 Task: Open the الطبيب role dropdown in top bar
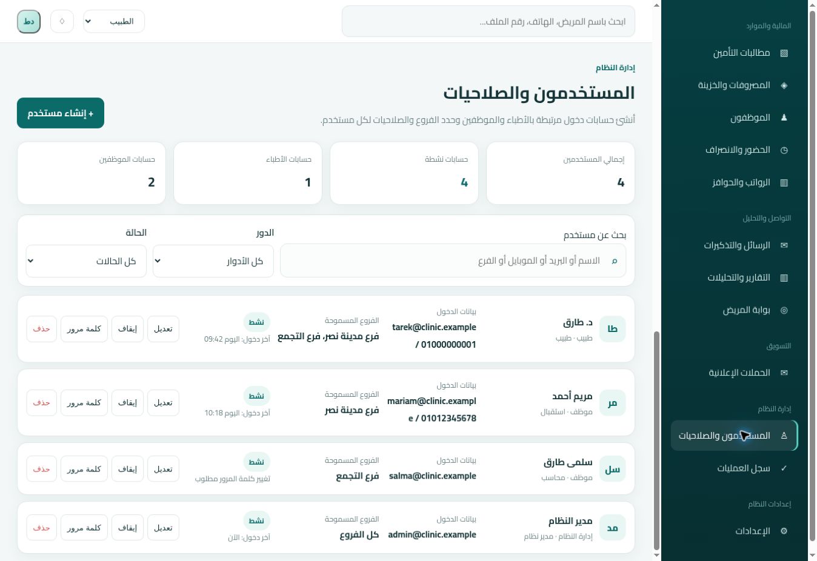pos(114,21)
